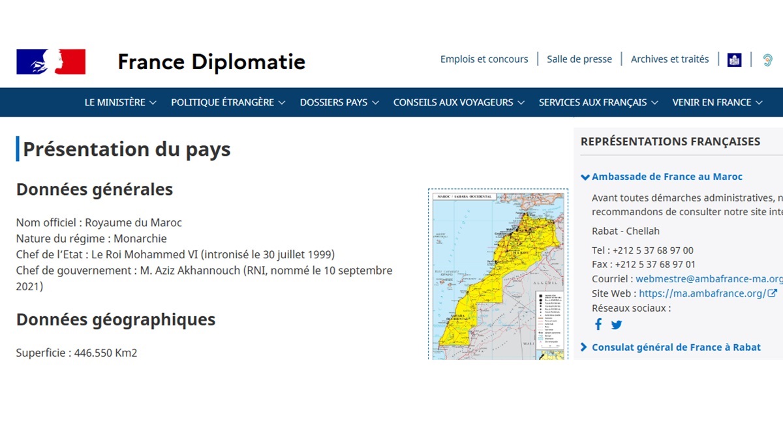This screenshot has width=783, height=429.
Task: Open the Twitter account of the embassy
Action: tap(616, 325)
